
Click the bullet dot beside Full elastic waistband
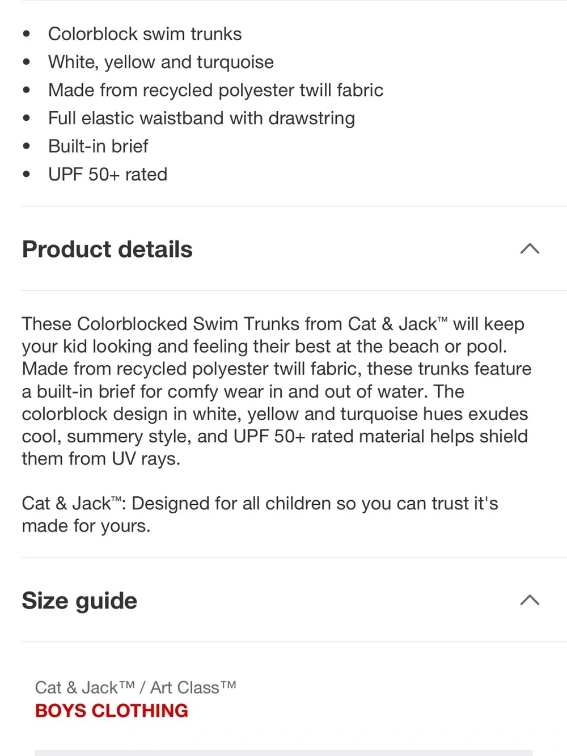(x=27, y=118)
